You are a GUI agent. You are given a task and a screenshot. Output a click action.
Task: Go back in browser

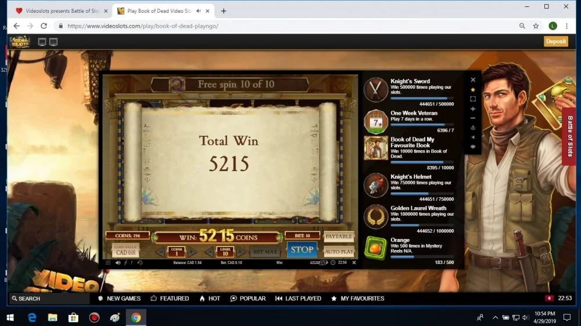point(16,26)
